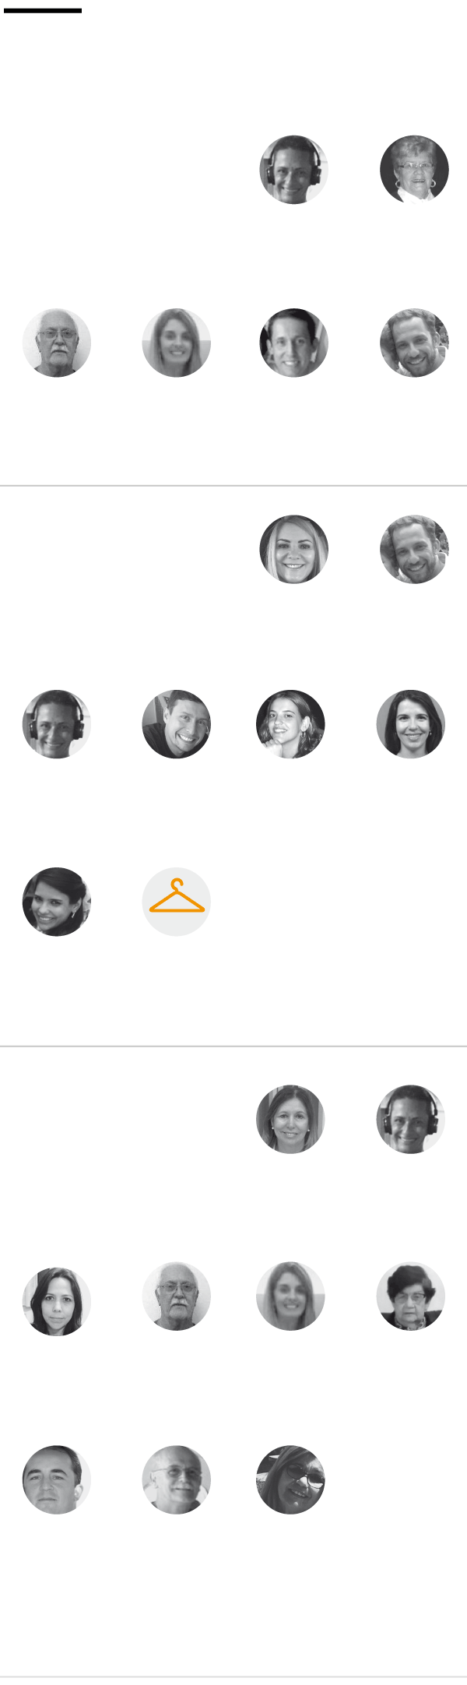
Task: Open the woman with sunglasses avatar
Action: tap(290, 1479)
